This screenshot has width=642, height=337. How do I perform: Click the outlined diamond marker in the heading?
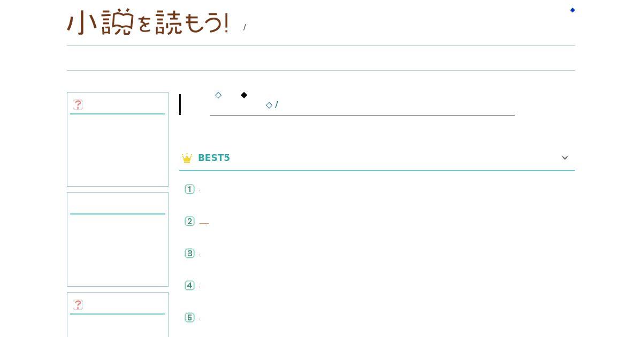[x=218, y=95]
